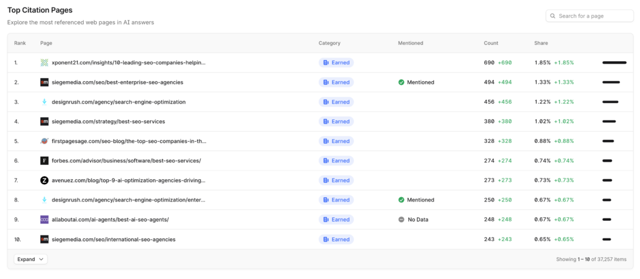The image size is (640, 279).
Task: Click green Mentioned check in row 2
Action: 401,82
